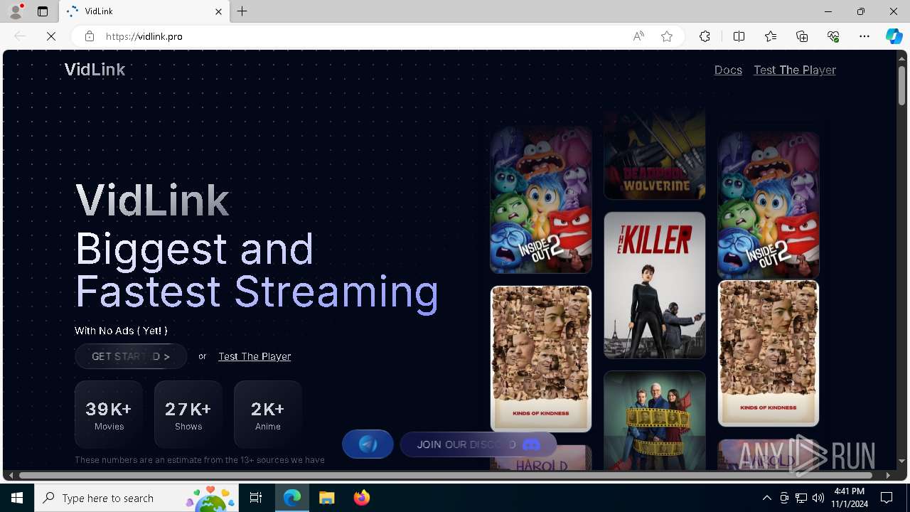
Task: Open Inside Out 2 poster in left column
Action: (541, 200)
